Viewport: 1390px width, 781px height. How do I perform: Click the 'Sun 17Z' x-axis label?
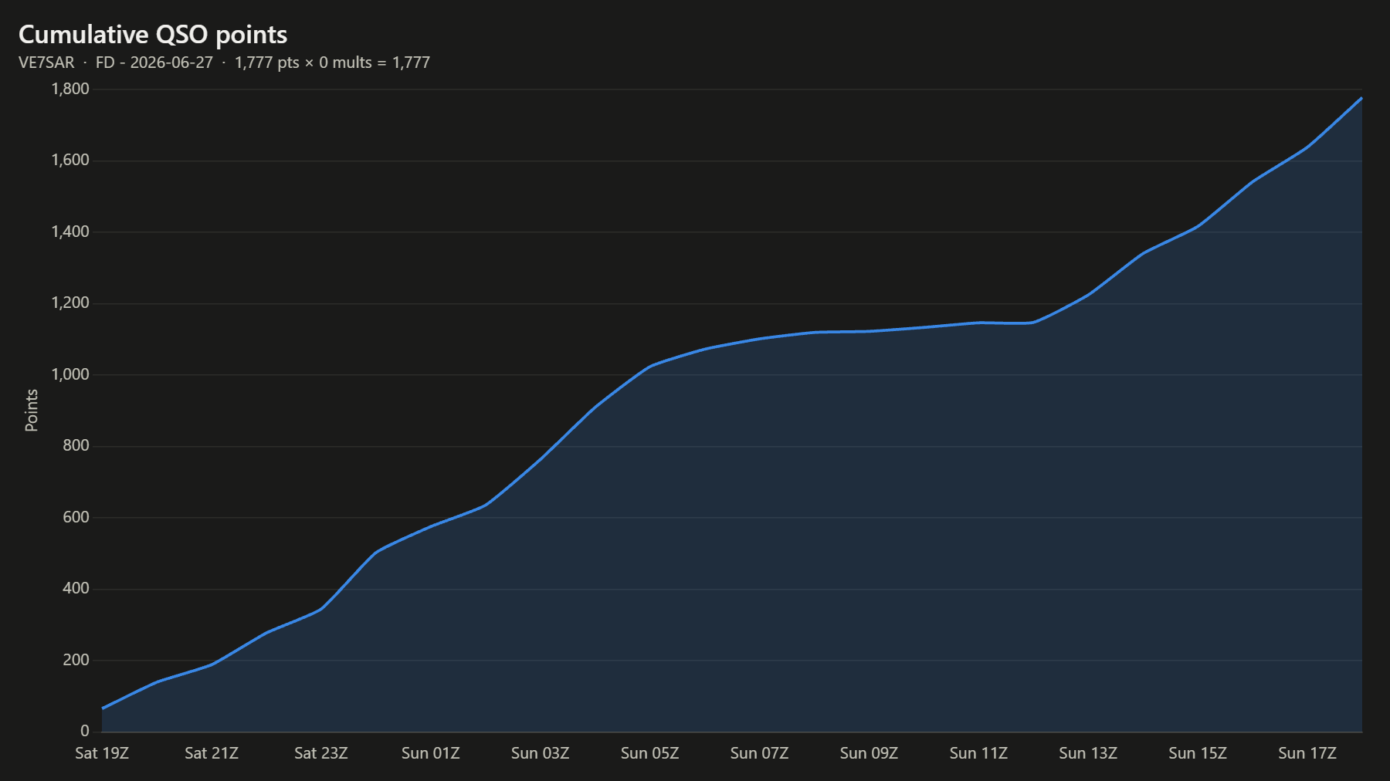[1307, 753]
